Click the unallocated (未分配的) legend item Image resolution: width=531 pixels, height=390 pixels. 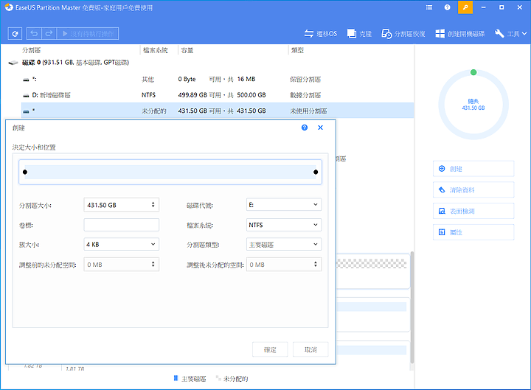[x=232, y=379]
